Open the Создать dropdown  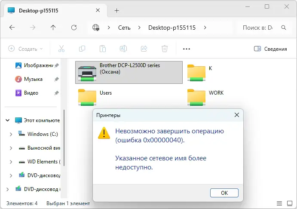pos(25,49)
